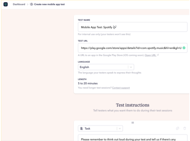The height and width of the screenshot is (141, 190).
Task: Focus the Test URL input field
Action: pos(133,48)
